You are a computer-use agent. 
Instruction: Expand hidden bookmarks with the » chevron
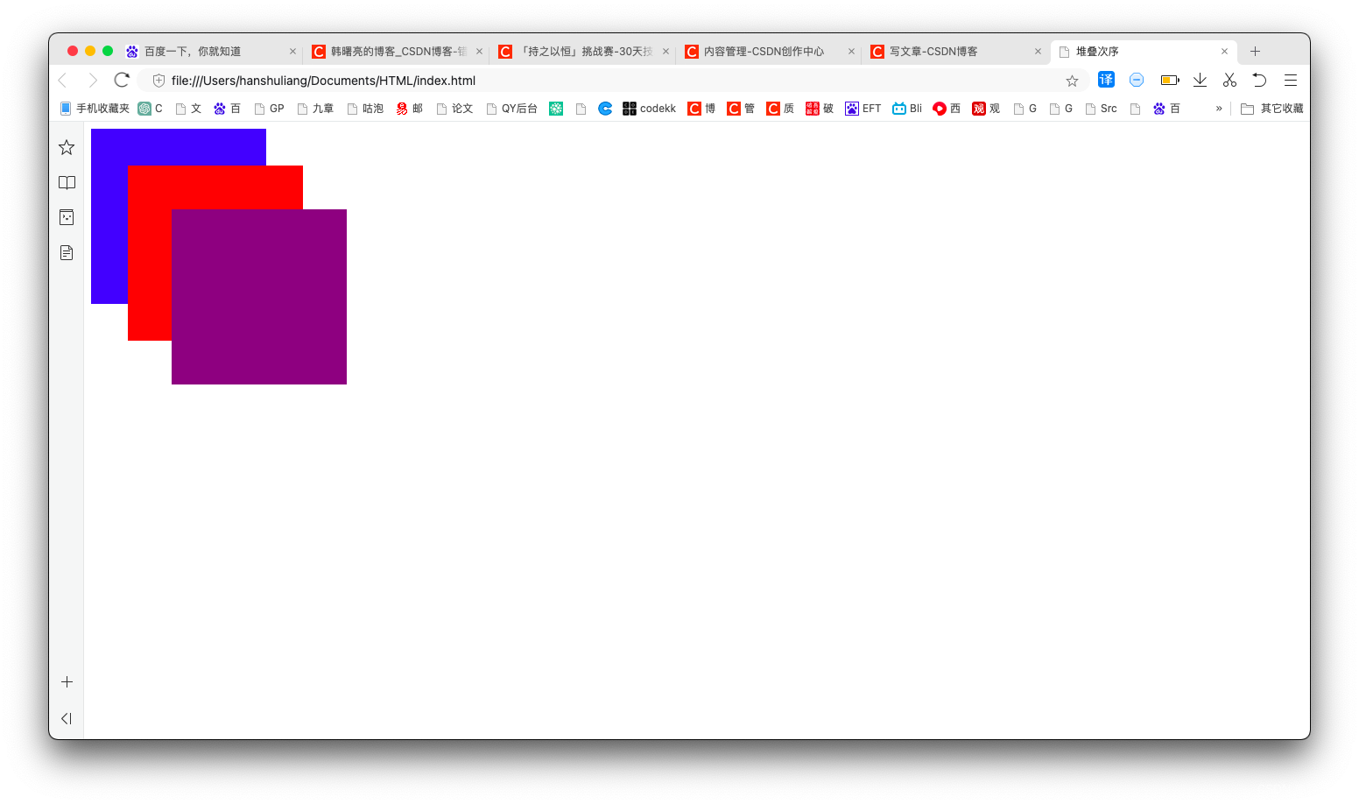pos(1219,109)
